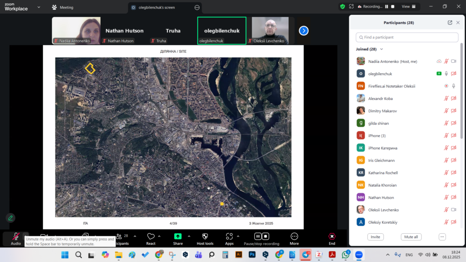Viewport: 466px width, 262px height.
Task: Show next video thumbnails with arrow
Action: pos(304,30)
